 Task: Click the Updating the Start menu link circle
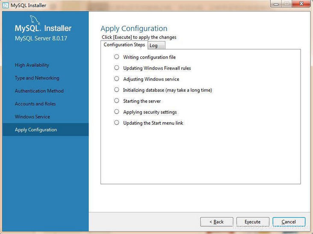point(117,123)
